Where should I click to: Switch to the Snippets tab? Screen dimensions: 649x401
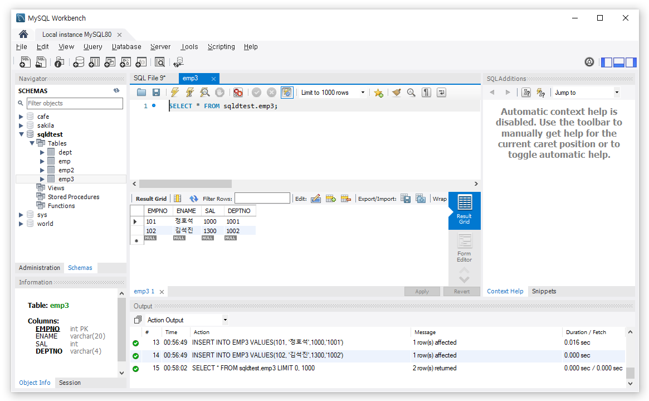[544, 291]
